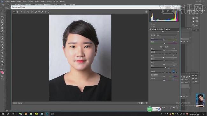Open Windows Start menu

2,114
